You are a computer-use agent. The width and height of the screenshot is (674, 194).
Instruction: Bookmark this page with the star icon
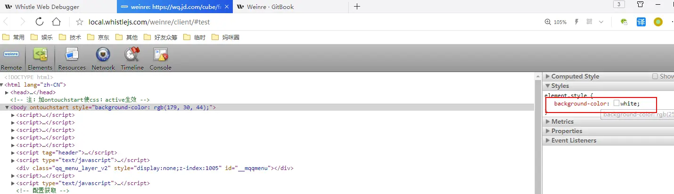click(x=80, y=22)
